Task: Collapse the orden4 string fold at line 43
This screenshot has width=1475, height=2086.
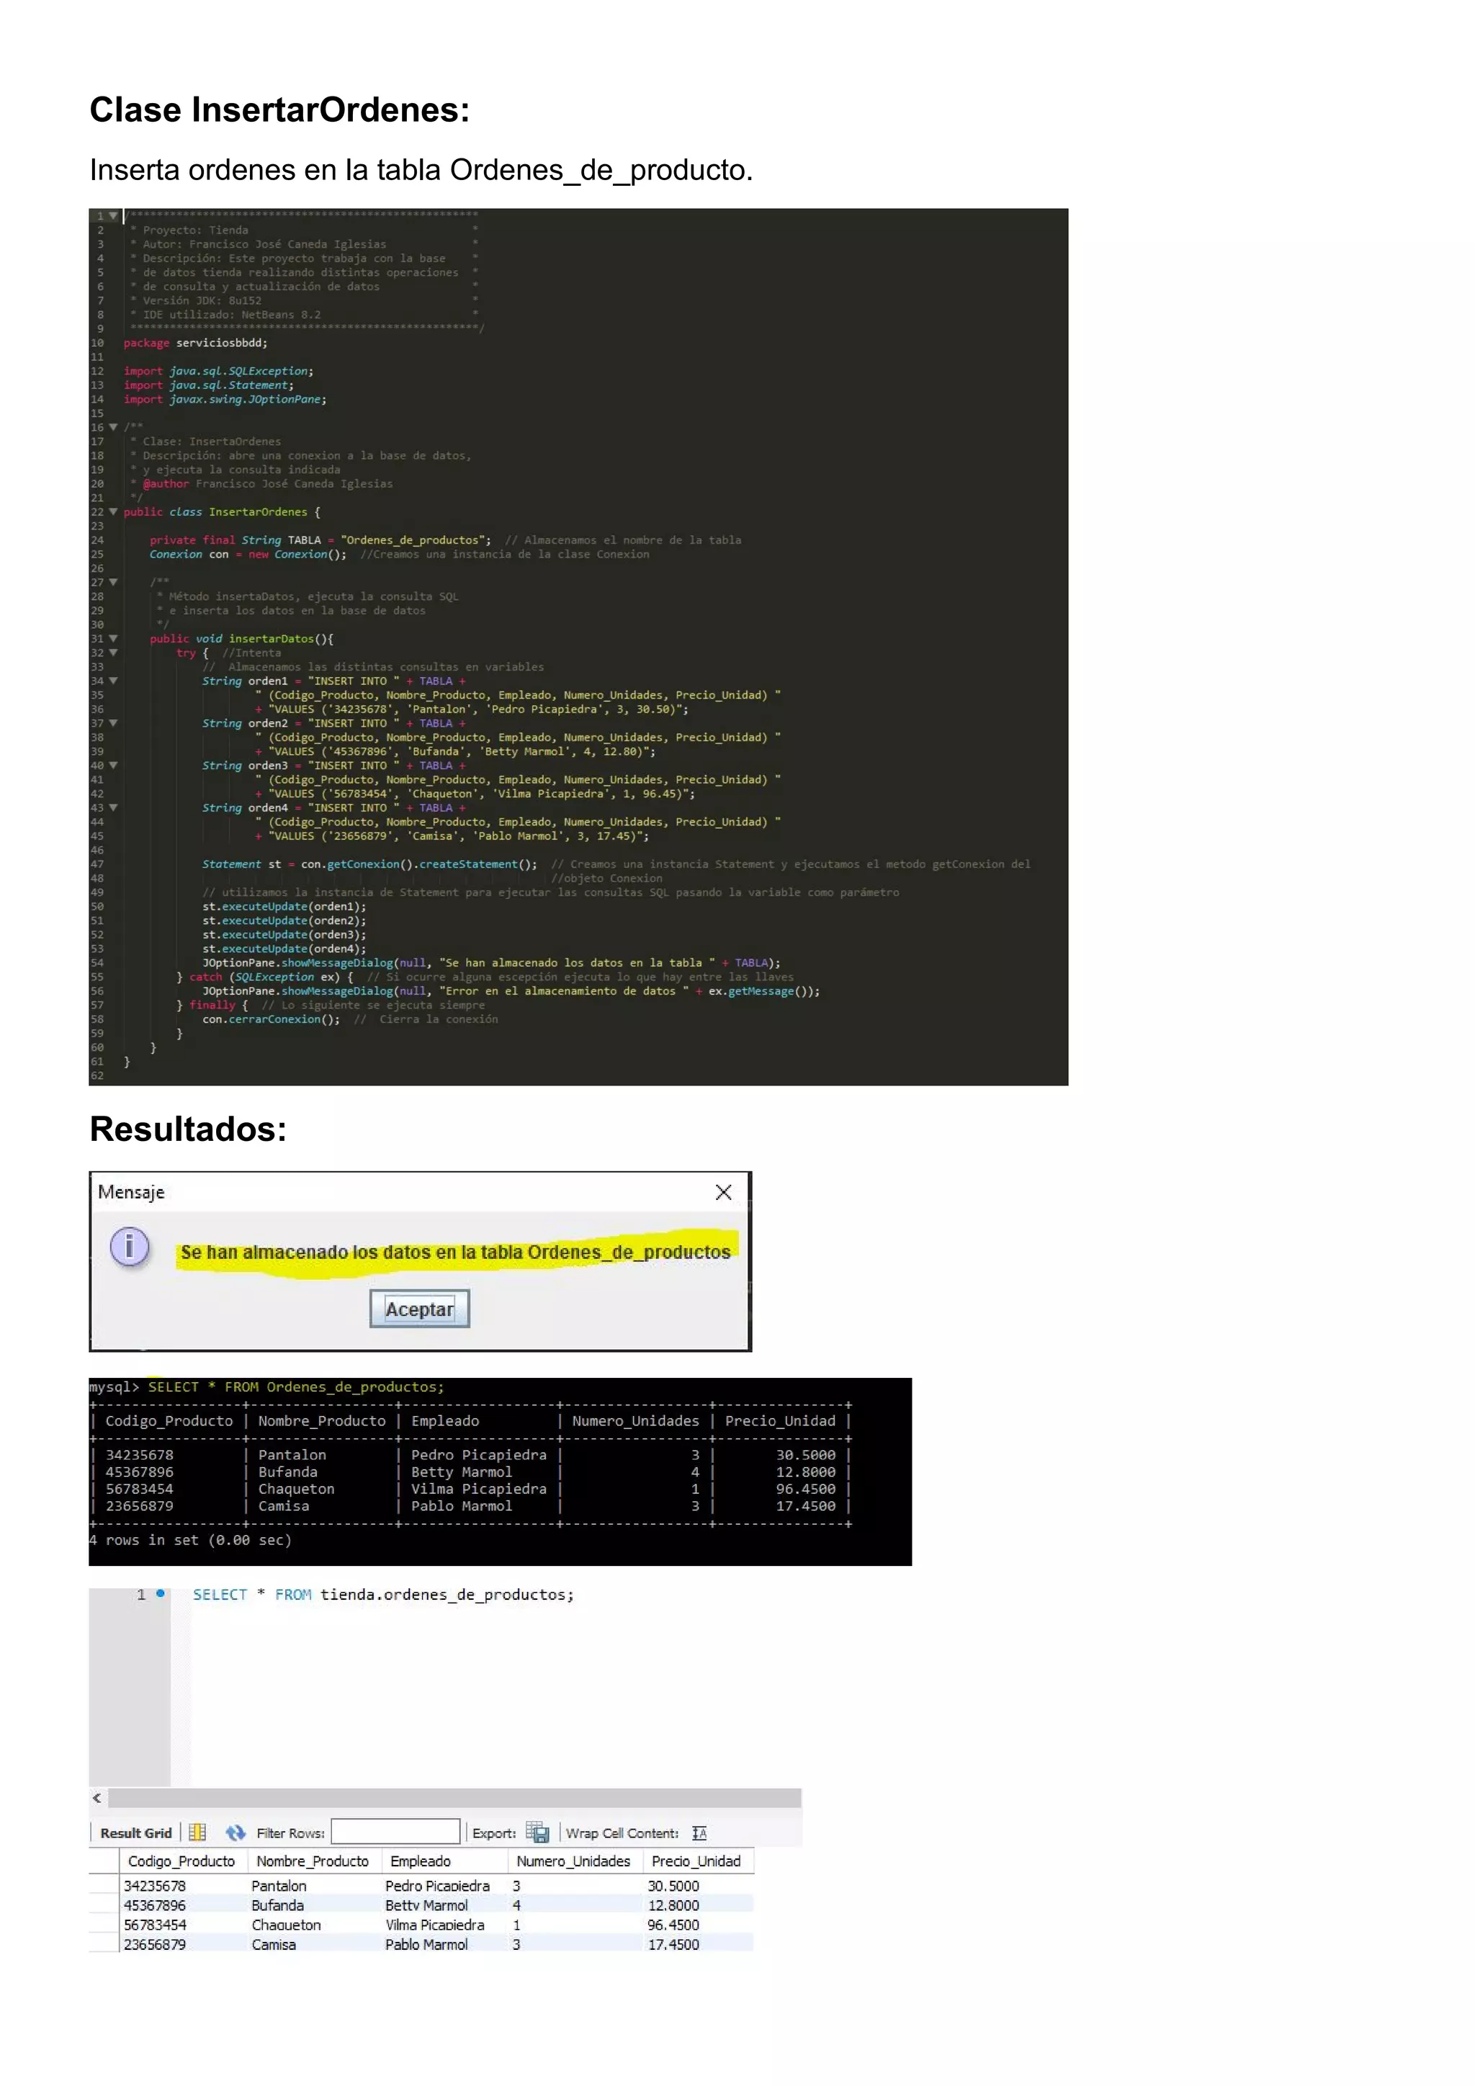Action: pyautogui.click(x=114, y=807)
